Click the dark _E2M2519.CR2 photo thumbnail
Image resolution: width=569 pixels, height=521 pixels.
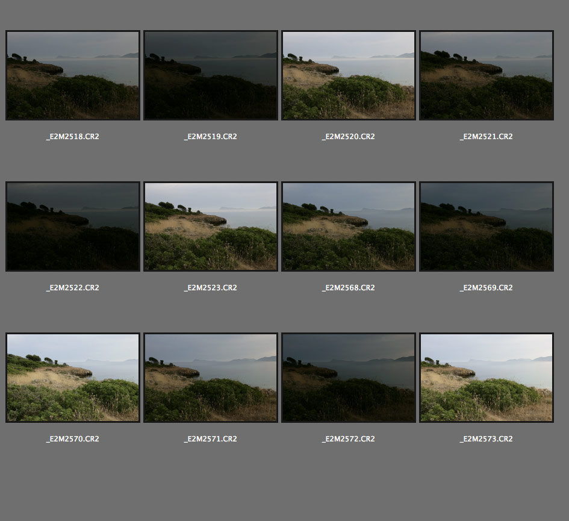[x=211, y=75]
